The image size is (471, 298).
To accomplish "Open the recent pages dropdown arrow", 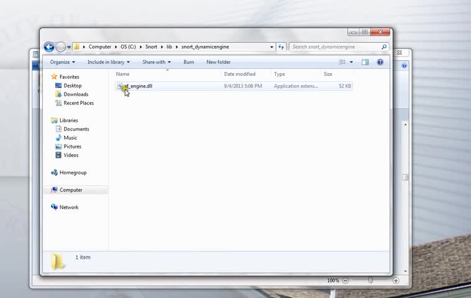I will tap(69, 47).
